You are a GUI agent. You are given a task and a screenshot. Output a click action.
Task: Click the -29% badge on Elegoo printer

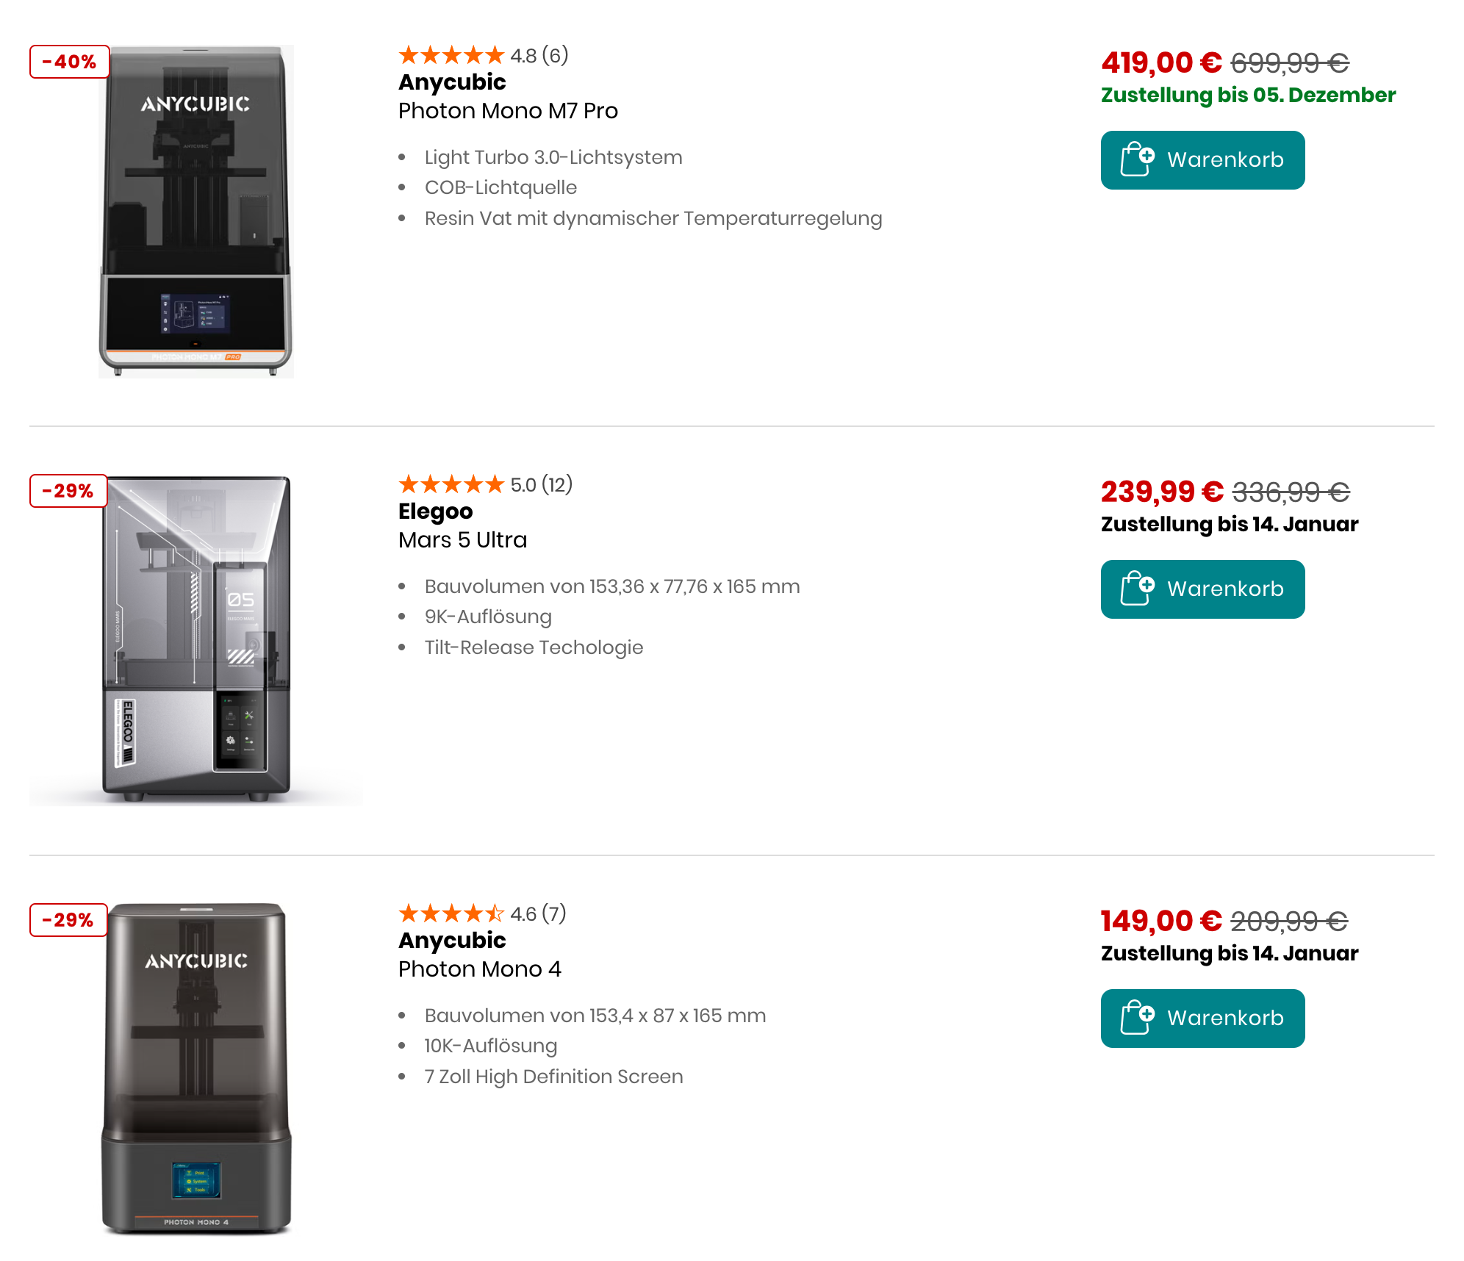[68, 491]
